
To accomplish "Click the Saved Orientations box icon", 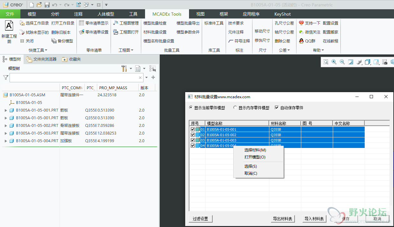I will click(376, 62).
